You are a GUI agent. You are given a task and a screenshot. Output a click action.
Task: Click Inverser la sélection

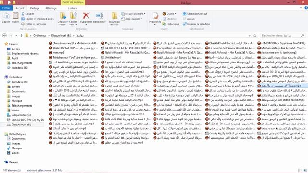click(196, 24)
